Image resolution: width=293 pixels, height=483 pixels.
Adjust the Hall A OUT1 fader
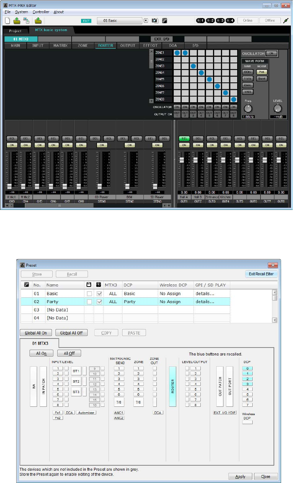click(181, 160)
